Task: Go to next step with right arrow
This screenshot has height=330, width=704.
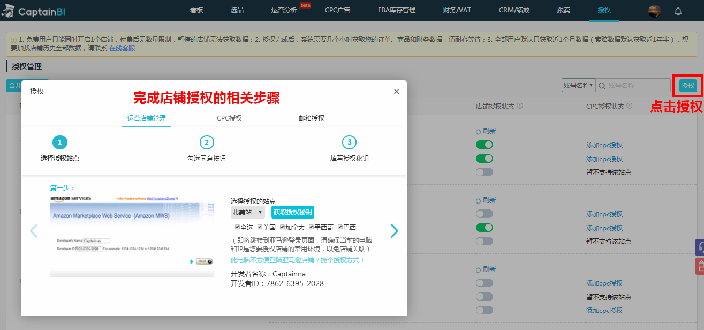Action: [x=395, y=230]
